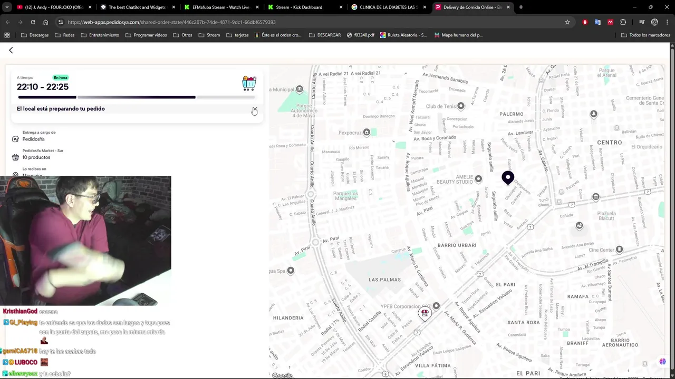This screenshot has width=675, height=379.
Task: Open a new browser tab
Action: point(520,7)
